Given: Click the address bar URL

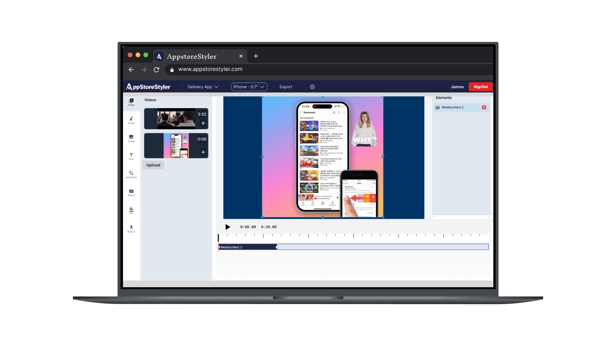Looking at the screenshot, I should 210,69.
